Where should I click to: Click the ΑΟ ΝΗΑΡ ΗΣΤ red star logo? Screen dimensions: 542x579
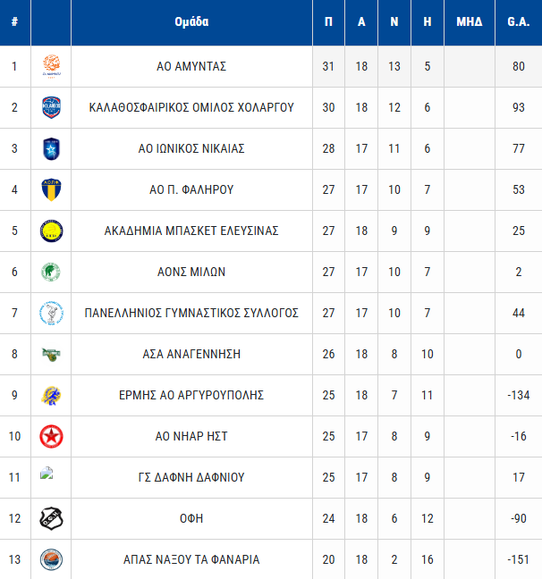(x=51, y=436)
